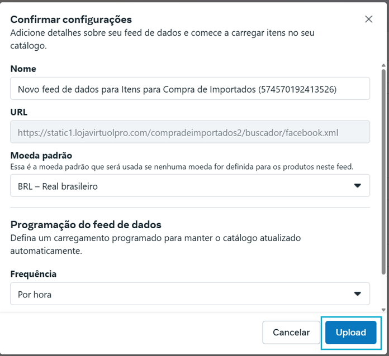This screenshot has height=356, width=389.
Task: Click the Moeda padrão label
Action: (41, 156)
